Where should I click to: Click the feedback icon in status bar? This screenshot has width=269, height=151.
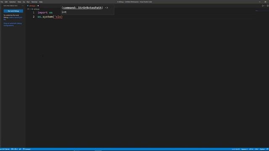point(267,149)
